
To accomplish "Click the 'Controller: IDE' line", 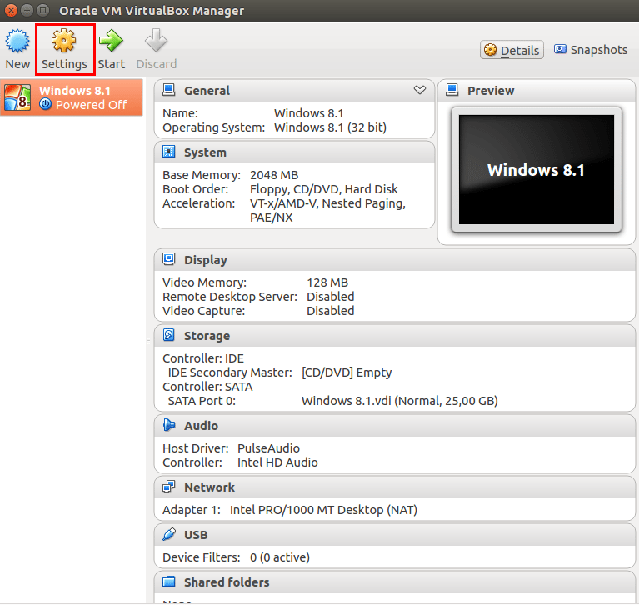I will 203,358.
